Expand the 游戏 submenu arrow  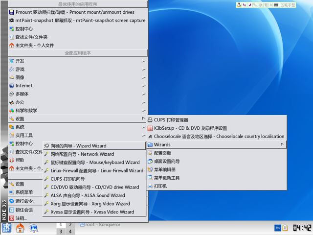click(144, 70)
